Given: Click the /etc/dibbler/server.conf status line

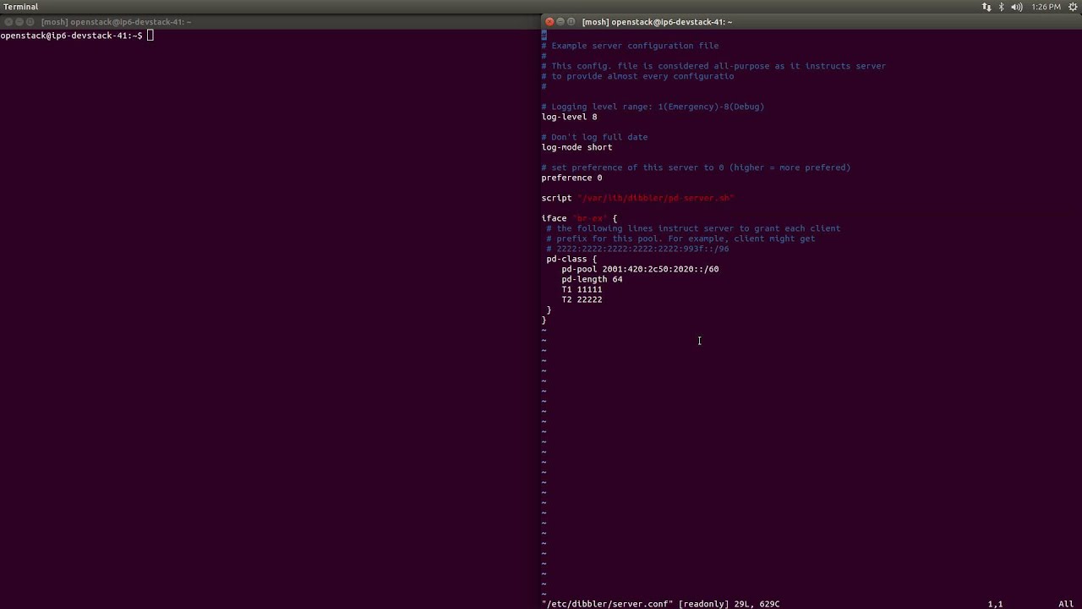Looking at the screenshot, I should tap(660, 604).
